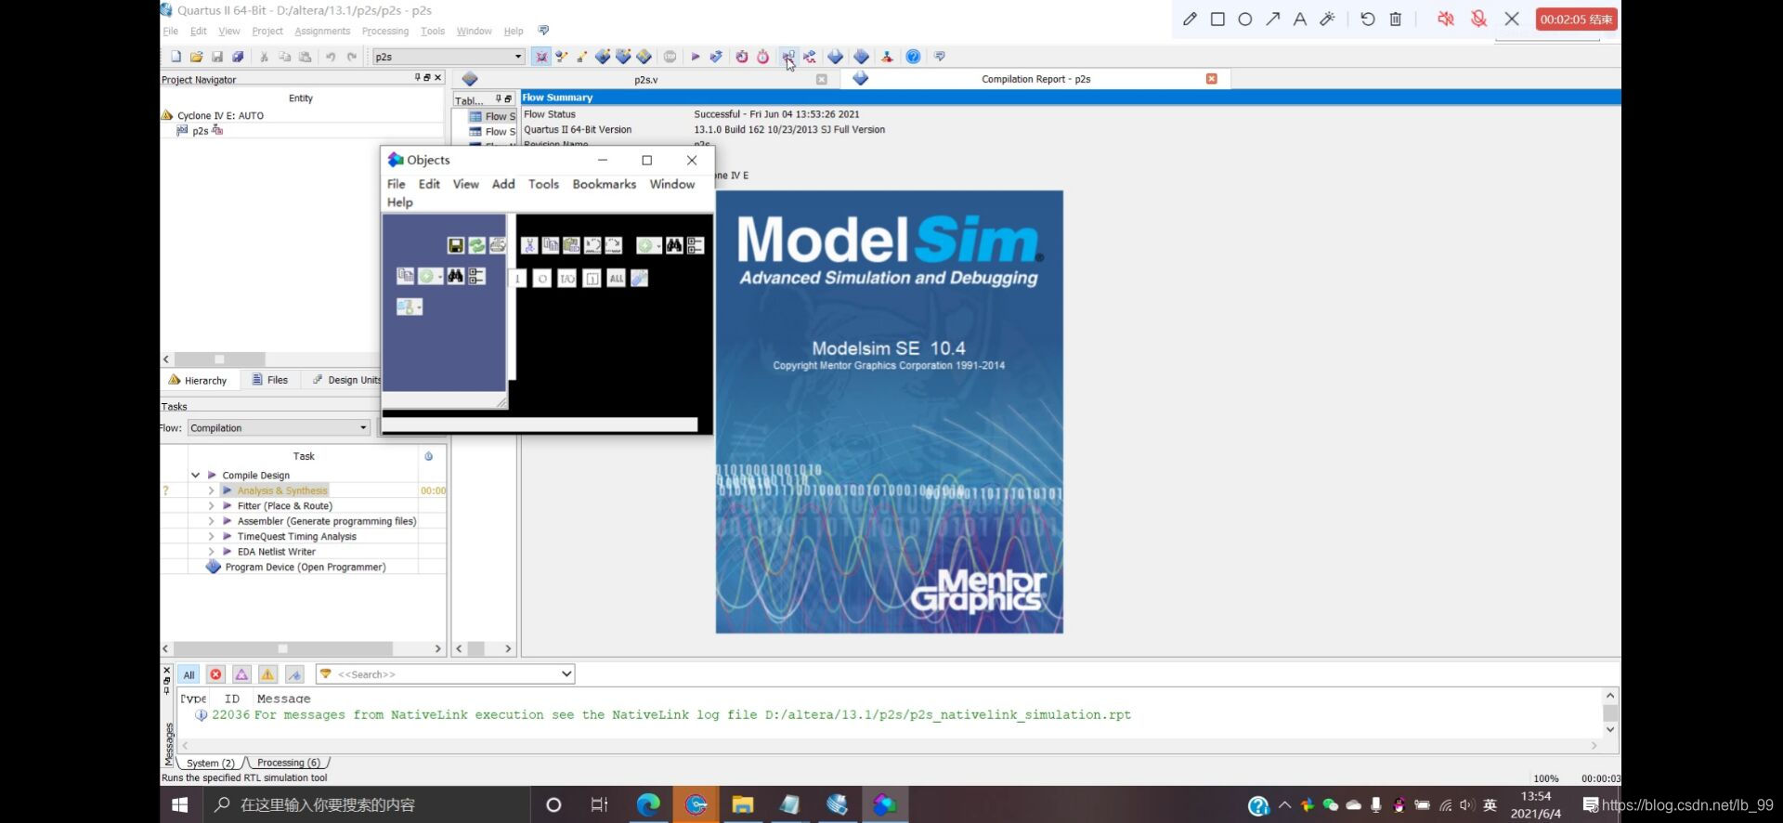The width and height of the screenshot is (1783, 823).
Task: Click the Save icon in Objects window
Action: tap(455, 245)
